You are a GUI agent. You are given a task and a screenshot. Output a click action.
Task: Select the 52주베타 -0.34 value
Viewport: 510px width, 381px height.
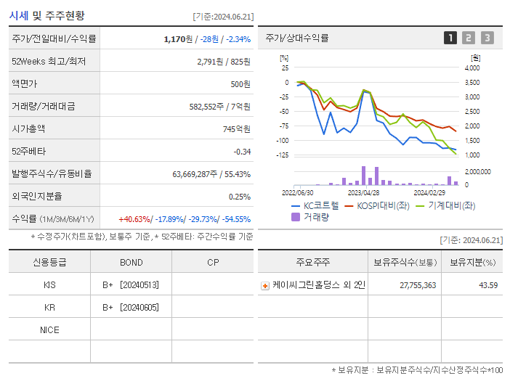(x=242, y=152)
